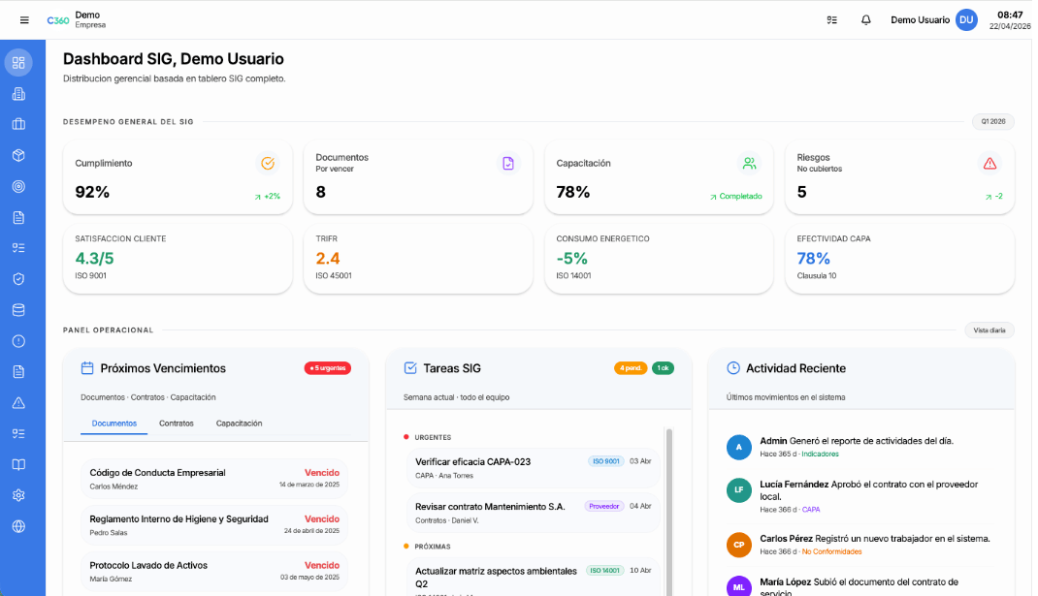Switch to the Capacitación tab

239,423
